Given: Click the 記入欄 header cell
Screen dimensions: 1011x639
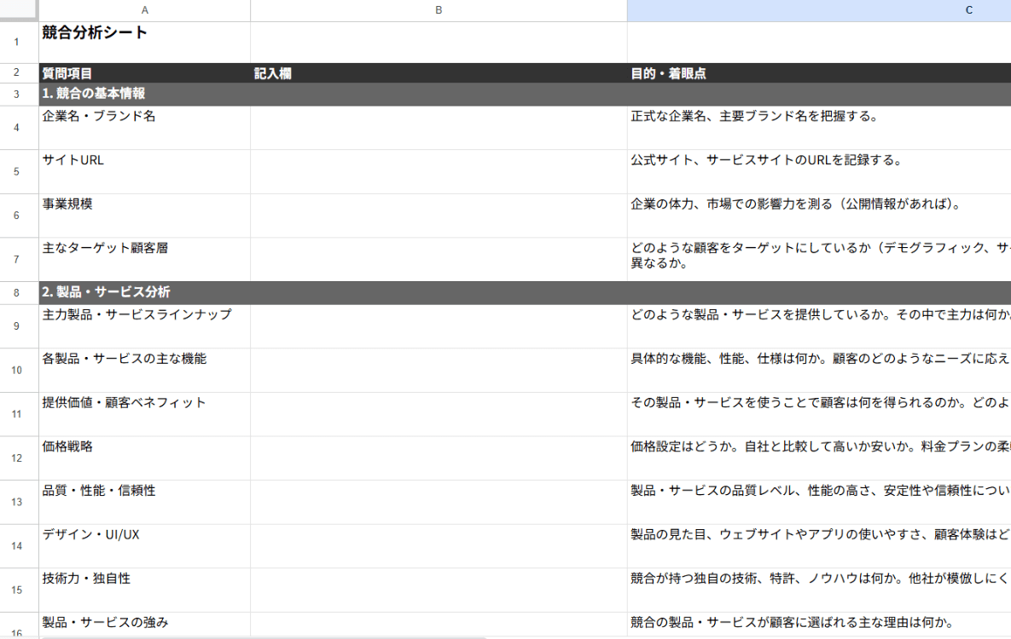Looking at the screenshot, I should click(x=439, y=74).
